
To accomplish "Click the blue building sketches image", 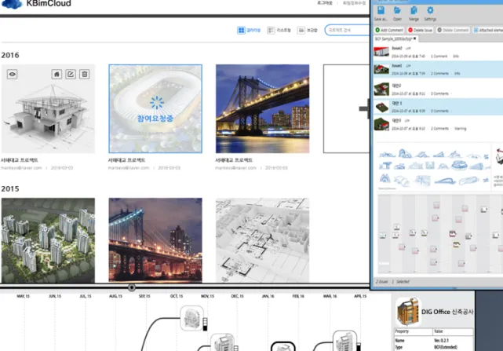I will [434, 167].
